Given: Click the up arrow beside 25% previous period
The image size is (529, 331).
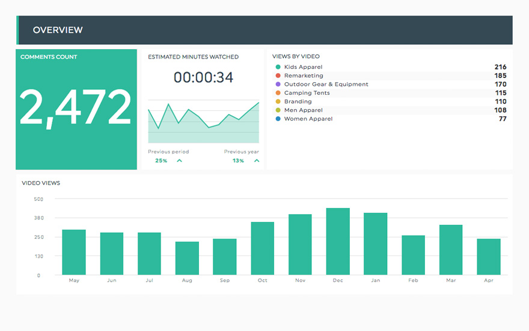Looking at the screenshot, I should point(179,161).
